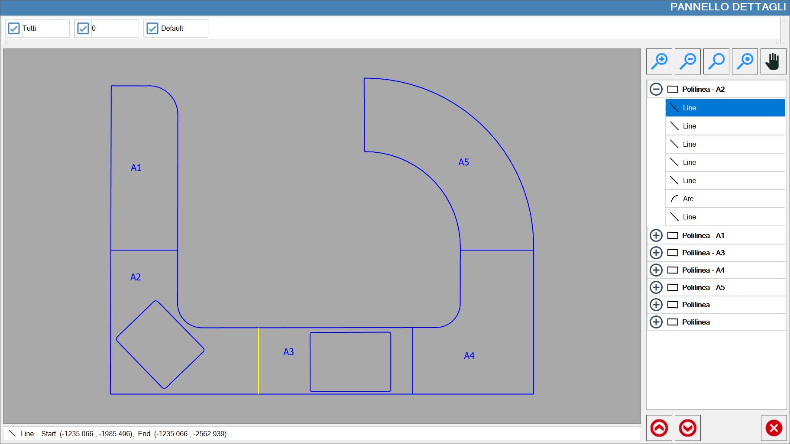Click the A2 label in the drawing
790x444 pixels.
click(x=136, y=277)
